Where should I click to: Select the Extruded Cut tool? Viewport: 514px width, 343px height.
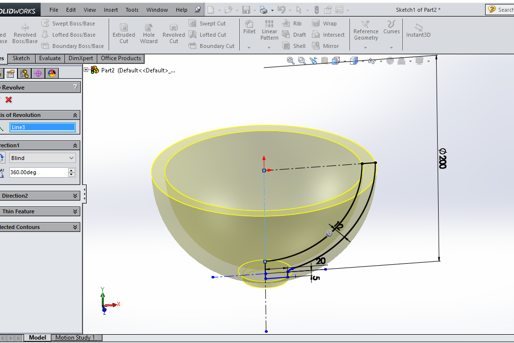pos(123,34)
